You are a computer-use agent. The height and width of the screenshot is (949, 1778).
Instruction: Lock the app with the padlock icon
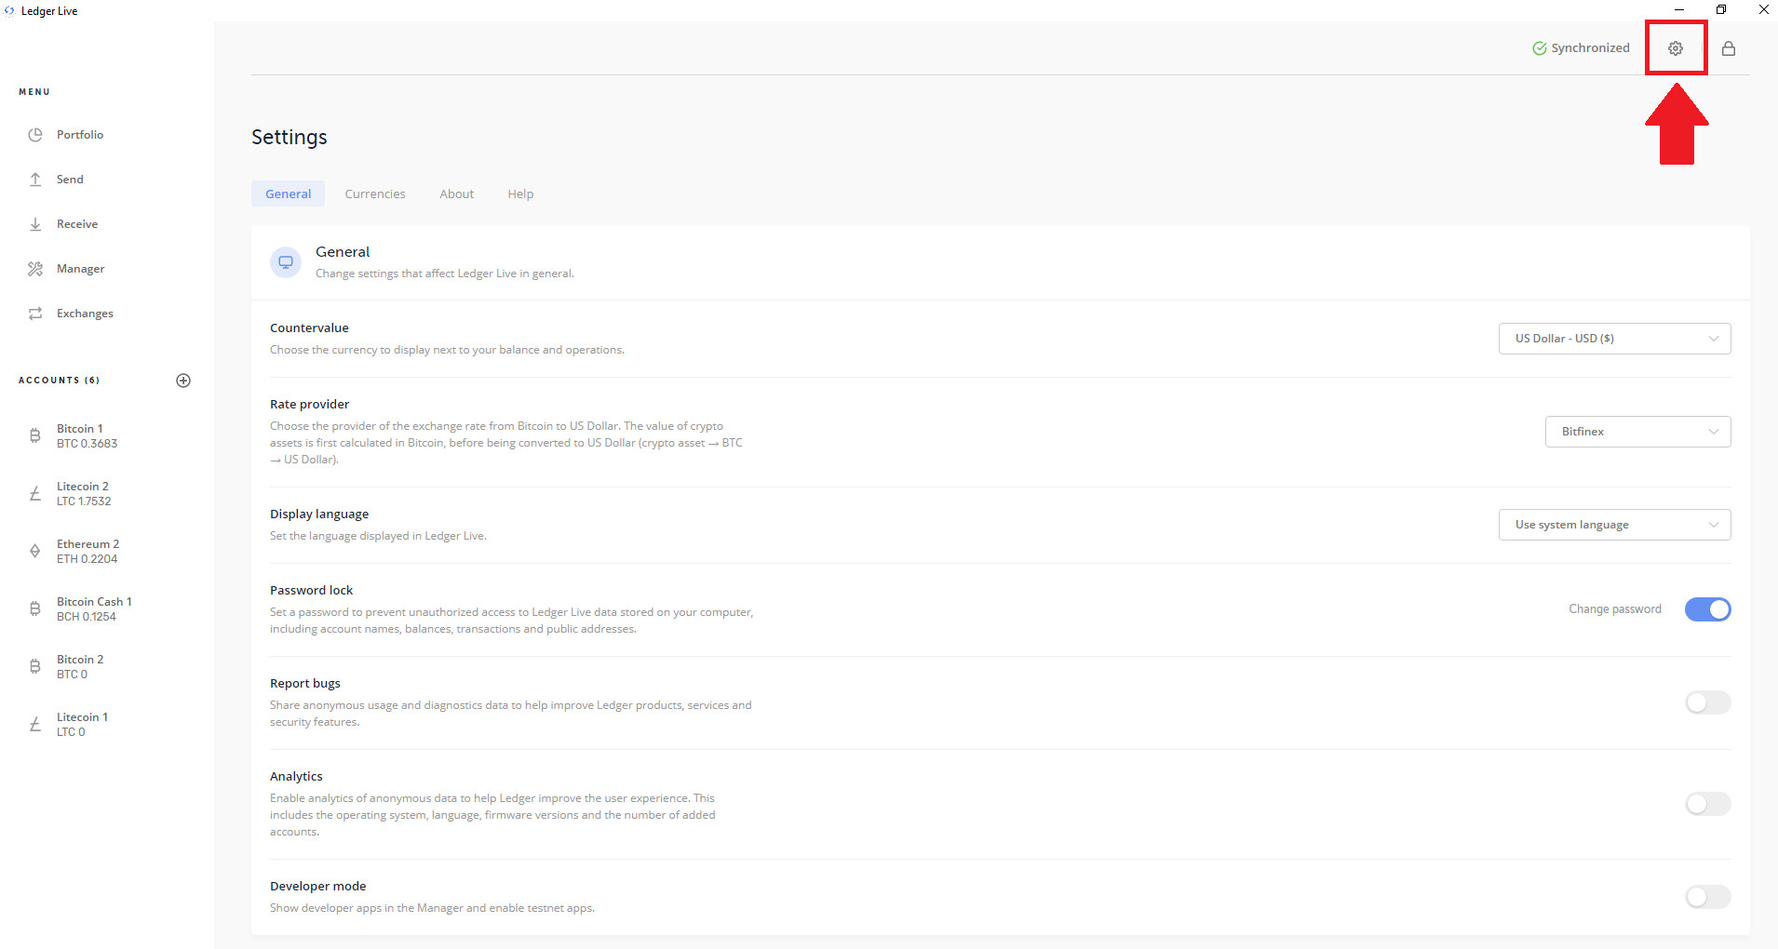[x=1729, y=48]
